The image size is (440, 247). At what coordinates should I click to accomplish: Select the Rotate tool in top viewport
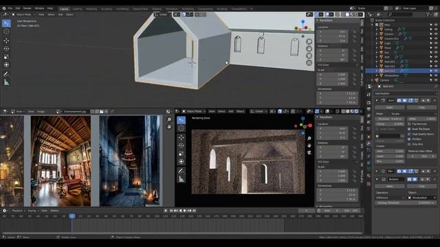tap(6, 49)
